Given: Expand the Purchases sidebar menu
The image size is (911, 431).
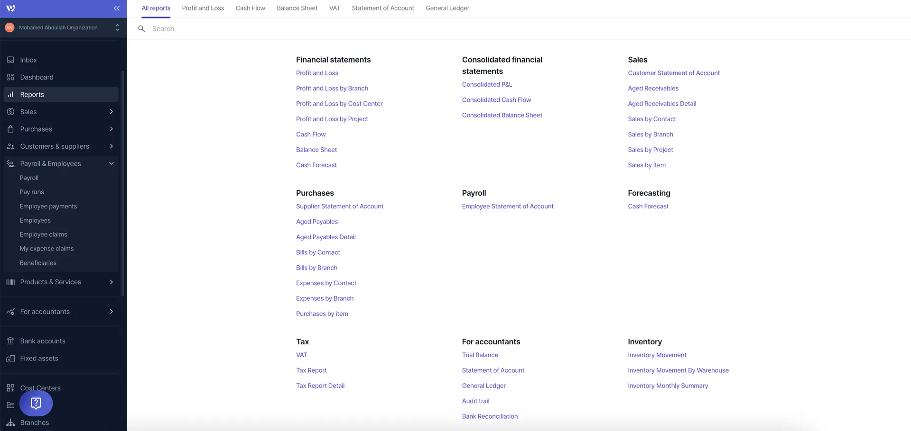Looking at the screenshot, I should point(111,129).
